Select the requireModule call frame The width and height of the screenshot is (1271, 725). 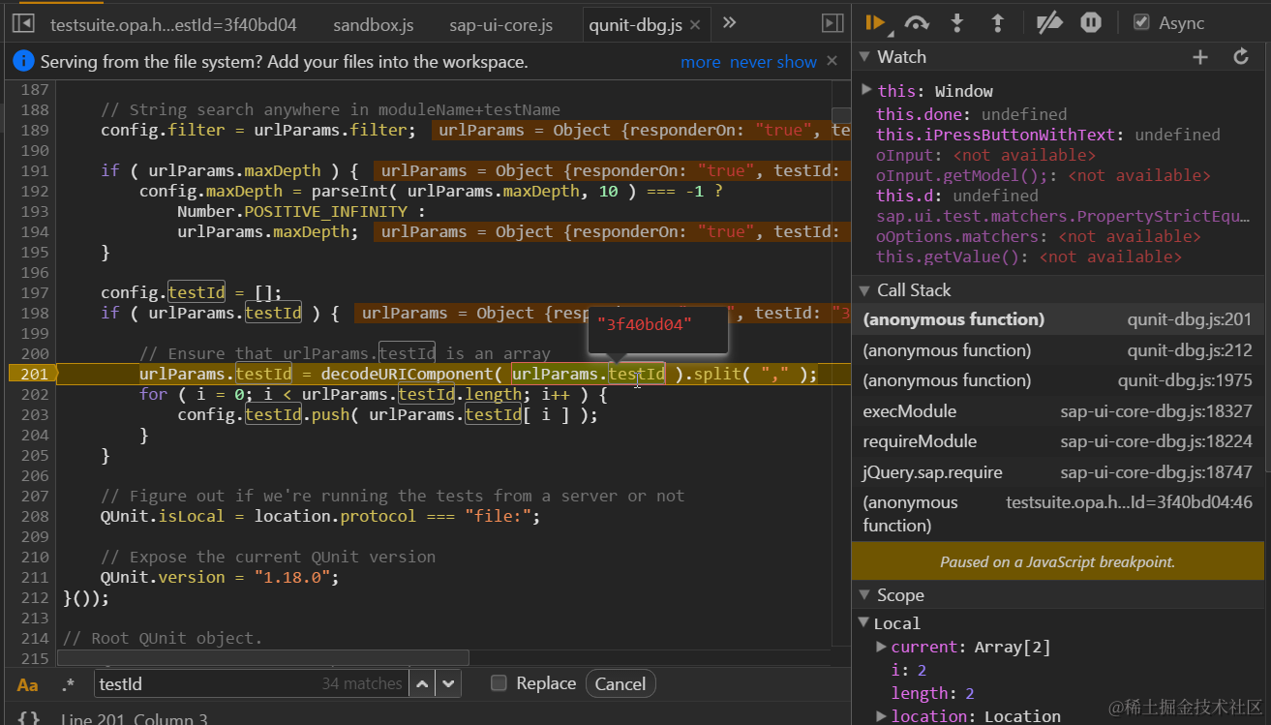1058,441
